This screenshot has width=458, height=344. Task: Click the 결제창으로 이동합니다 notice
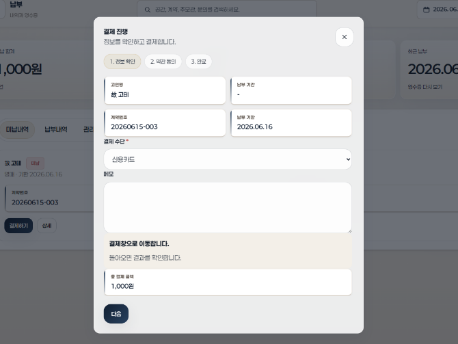228,251
